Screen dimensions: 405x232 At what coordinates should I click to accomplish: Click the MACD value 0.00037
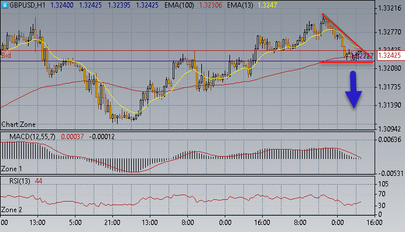point(73,137)
